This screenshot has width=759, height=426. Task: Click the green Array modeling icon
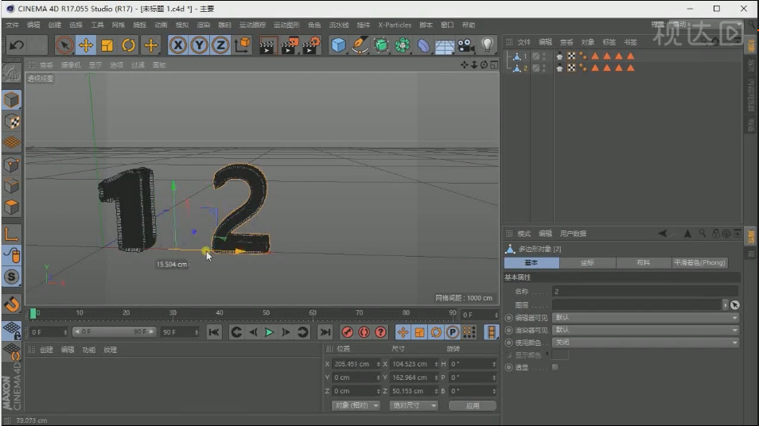[x=403, y=45]
